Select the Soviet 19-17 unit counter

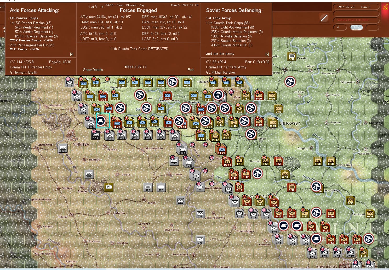[x=215, y=136]
